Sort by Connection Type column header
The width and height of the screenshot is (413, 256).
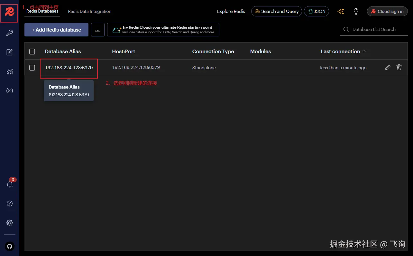point(213,52)
